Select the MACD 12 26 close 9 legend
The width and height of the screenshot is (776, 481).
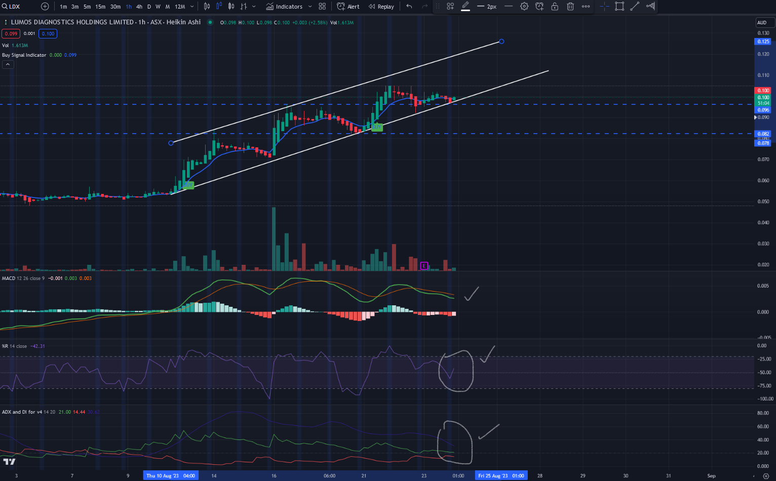47,278
